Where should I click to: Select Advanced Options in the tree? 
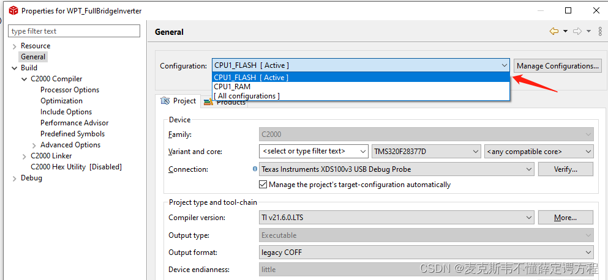coord(70,145)
